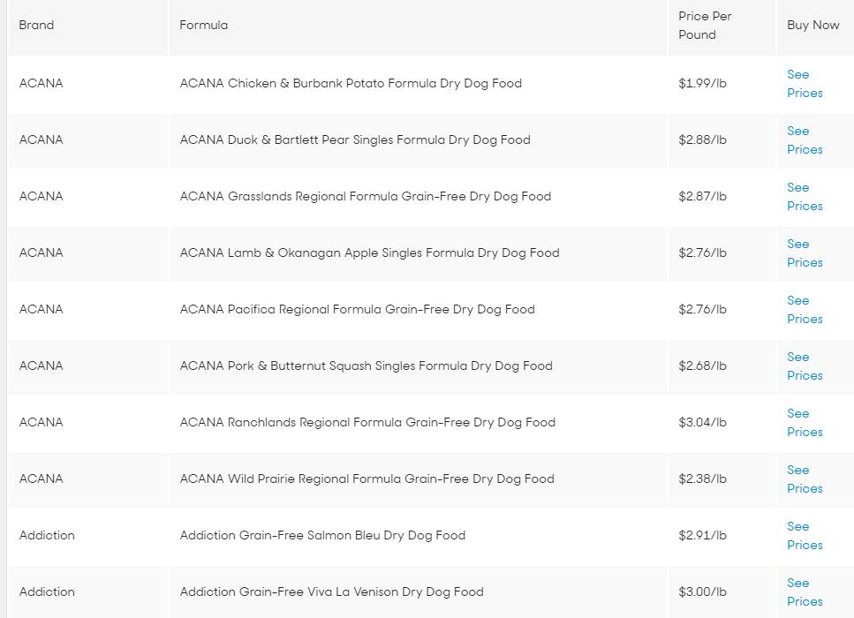Click the ACANA Wild Prairie Regional Formula name
854x618 pixels.
coord(367,479)
